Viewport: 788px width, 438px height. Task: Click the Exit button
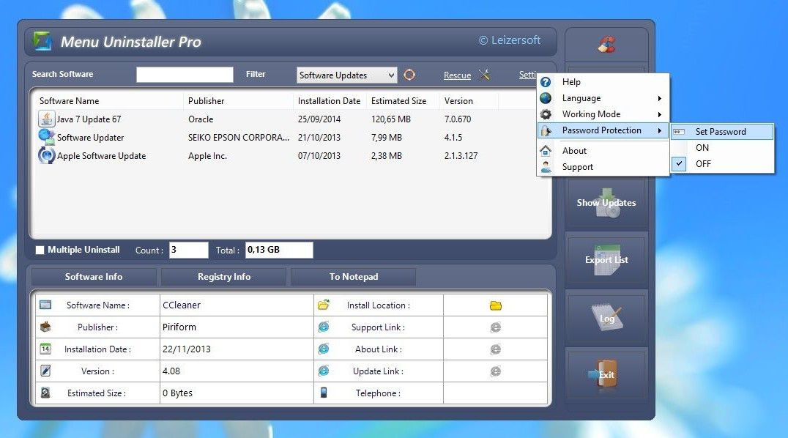pyautogui.click(x=606, y=374)
